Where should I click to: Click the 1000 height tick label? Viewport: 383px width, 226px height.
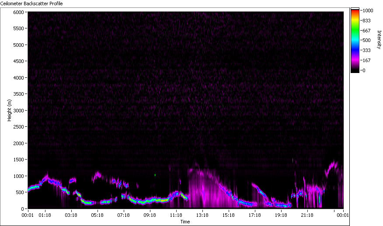pos(18,176)
